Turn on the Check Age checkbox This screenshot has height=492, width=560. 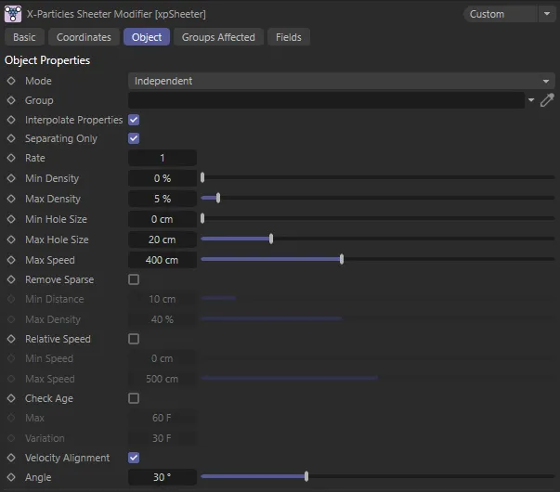coord(134,398)
